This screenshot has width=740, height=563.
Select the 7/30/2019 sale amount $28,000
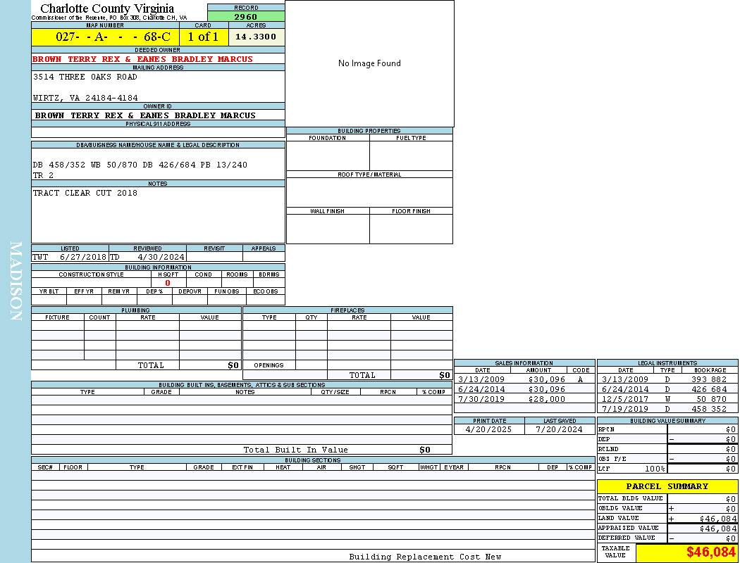[x=546, y=399]
